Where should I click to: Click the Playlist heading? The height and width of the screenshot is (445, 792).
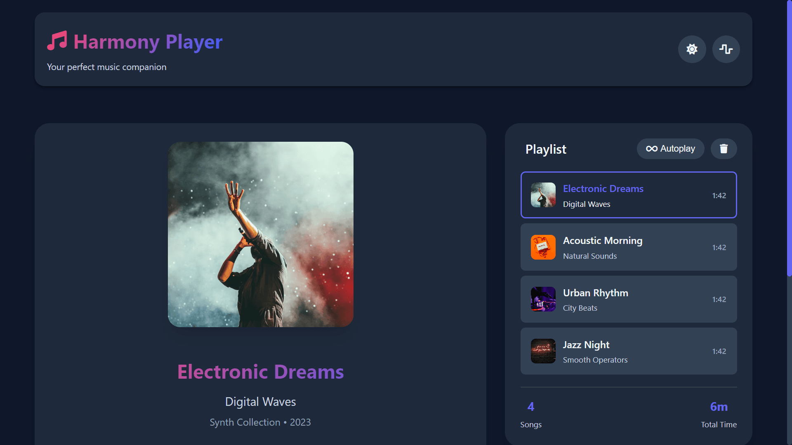click(545, 149)
